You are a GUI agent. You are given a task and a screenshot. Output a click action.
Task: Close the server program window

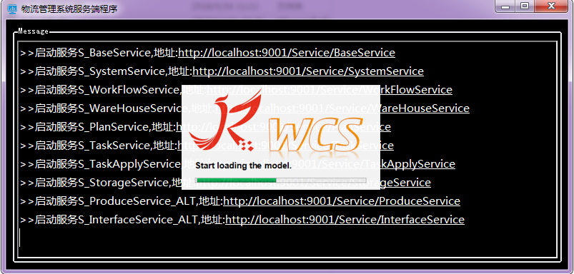tap(551, 6)
